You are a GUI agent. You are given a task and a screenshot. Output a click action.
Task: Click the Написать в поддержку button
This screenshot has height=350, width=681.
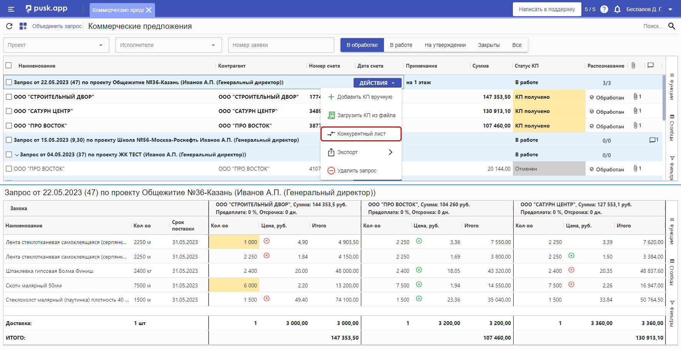(x=547, y=9)
